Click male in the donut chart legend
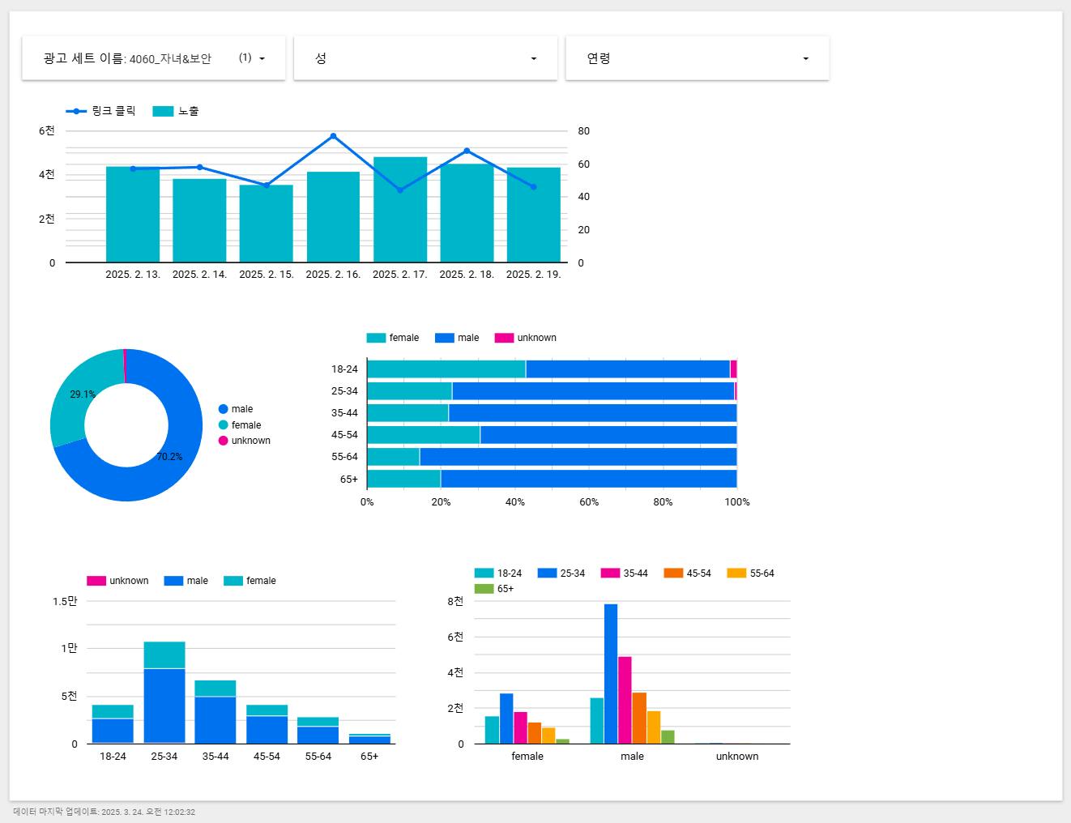 236,409
